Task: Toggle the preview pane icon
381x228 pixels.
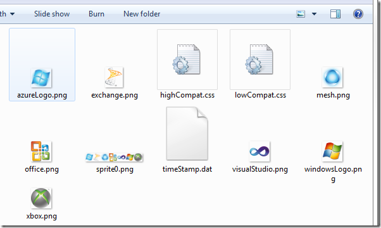Action: point(335,14)
